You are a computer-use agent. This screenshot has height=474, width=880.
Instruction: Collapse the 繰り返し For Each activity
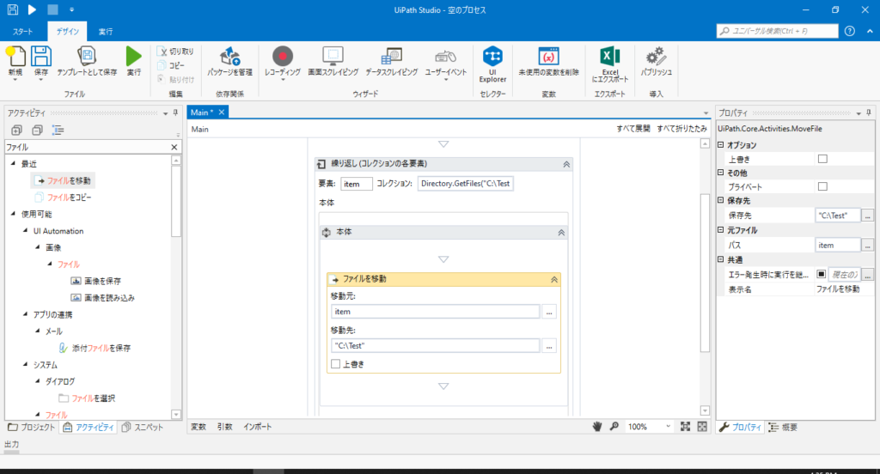pyautogui.click(x=566, y=164)
